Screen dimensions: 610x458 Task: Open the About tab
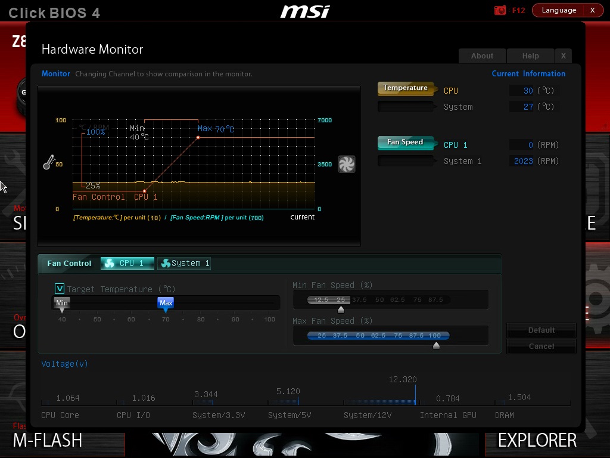click(x=482, y=55)
